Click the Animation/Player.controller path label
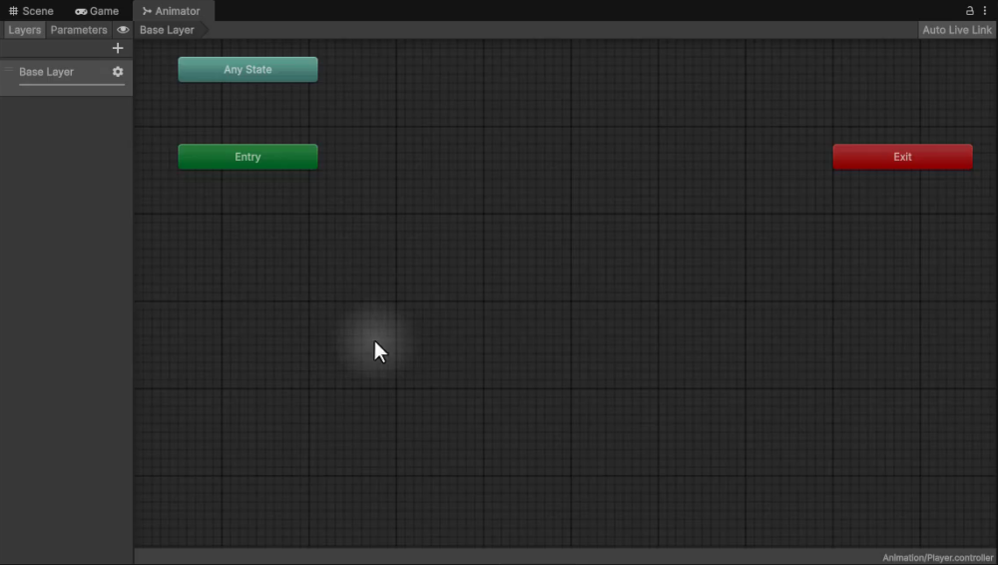Screen dimensions: 998x565 coord(937,557)
